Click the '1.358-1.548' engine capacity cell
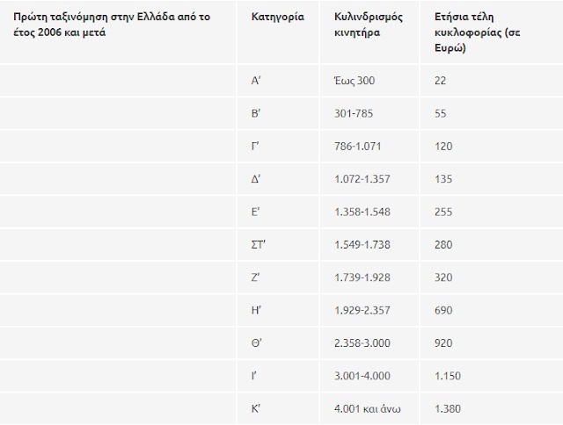Viewport: 563px width, 425px height. [362, 212]
